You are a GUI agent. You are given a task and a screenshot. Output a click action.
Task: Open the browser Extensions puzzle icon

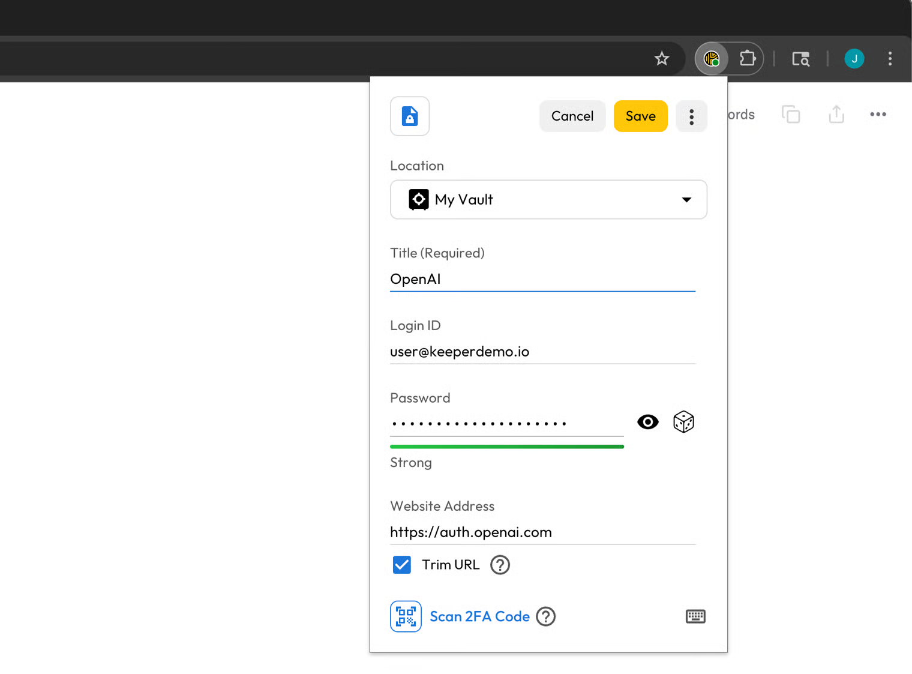[747, 59]
